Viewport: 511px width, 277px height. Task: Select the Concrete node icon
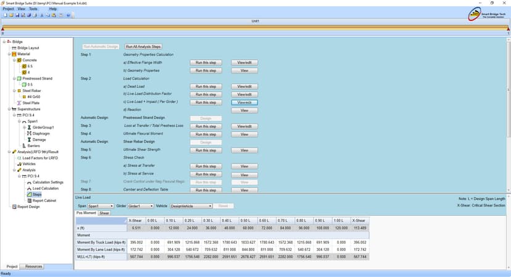tap(19, 60)
